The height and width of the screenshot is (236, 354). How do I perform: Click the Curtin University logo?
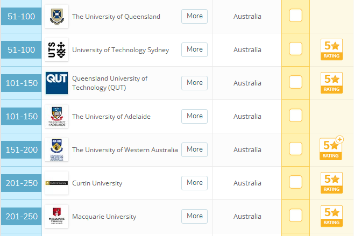click(56, 183)
